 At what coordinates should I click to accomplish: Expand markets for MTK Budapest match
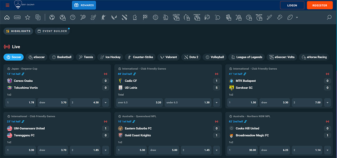point(327,103)
